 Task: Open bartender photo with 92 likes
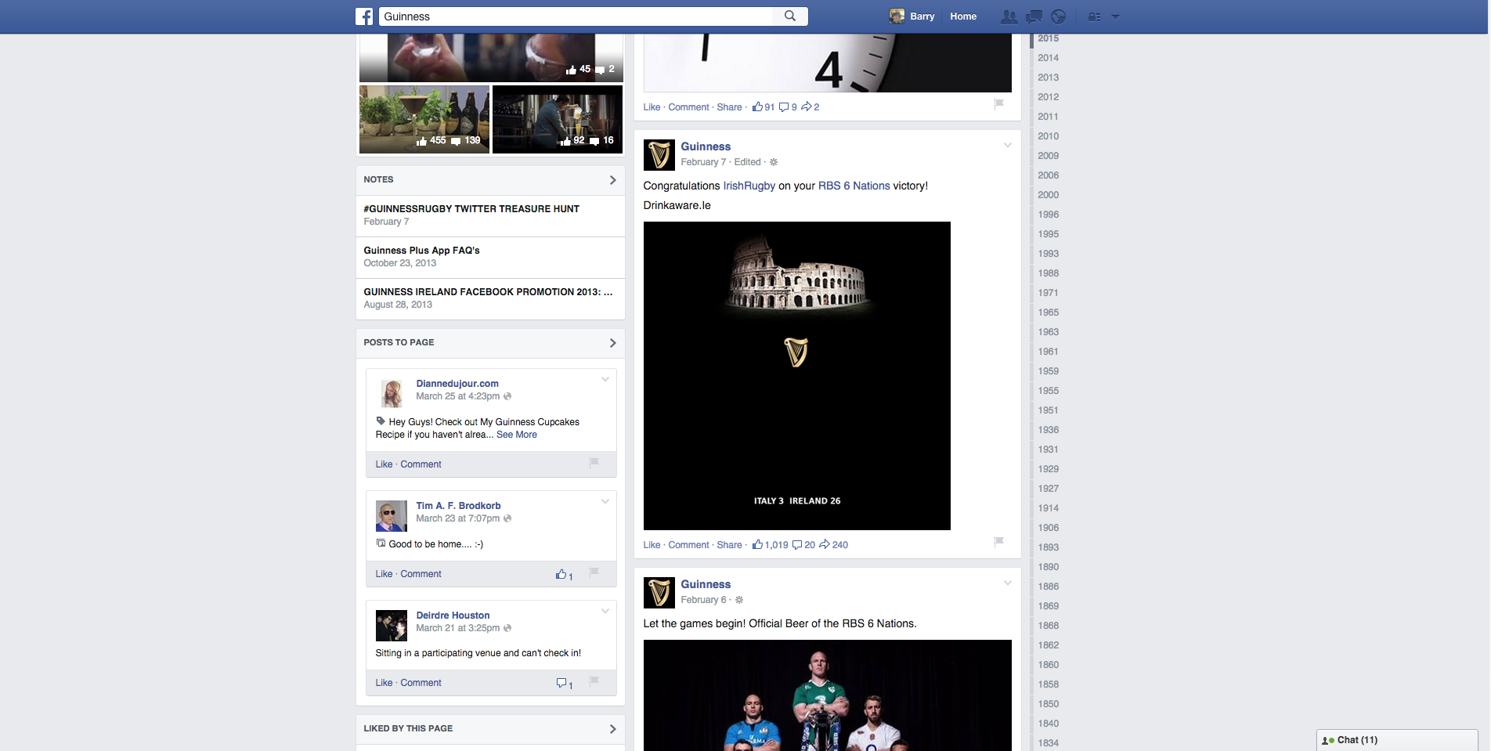click(x=558, y=119)
